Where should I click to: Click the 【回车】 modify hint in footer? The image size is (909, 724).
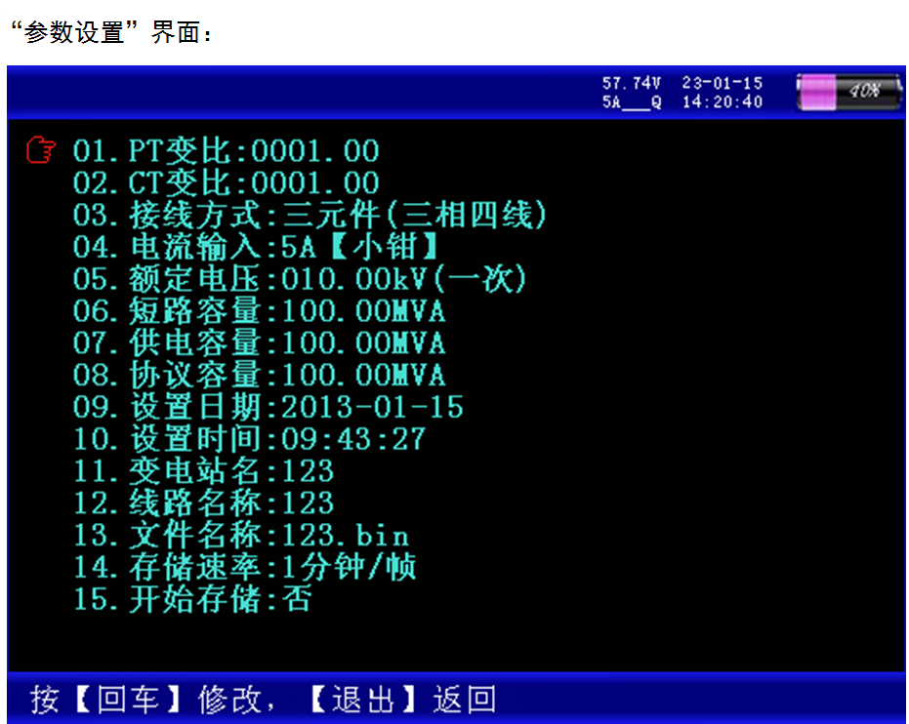point(123,700)
